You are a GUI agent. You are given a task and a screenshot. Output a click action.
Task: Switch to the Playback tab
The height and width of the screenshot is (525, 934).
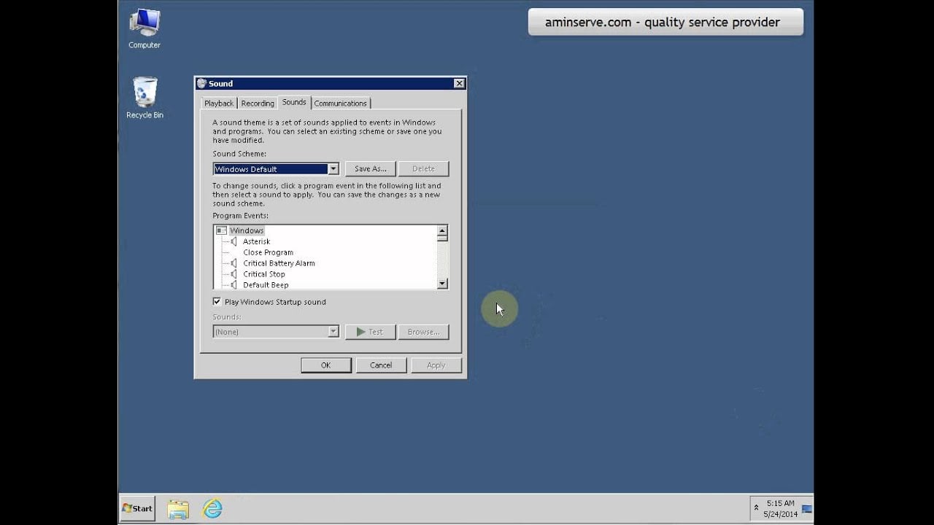[218, 103]
